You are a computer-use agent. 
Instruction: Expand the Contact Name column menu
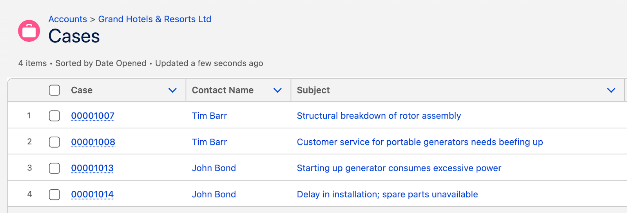click(x=277, y=90)
